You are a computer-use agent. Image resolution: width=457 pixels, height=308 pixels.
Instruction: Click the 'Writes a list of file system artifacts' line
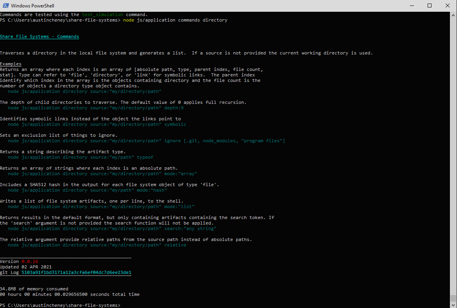click(x=91, y=201)
